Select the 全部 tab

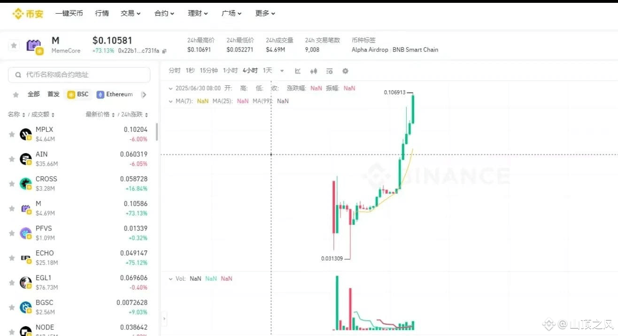coord(33,94)
